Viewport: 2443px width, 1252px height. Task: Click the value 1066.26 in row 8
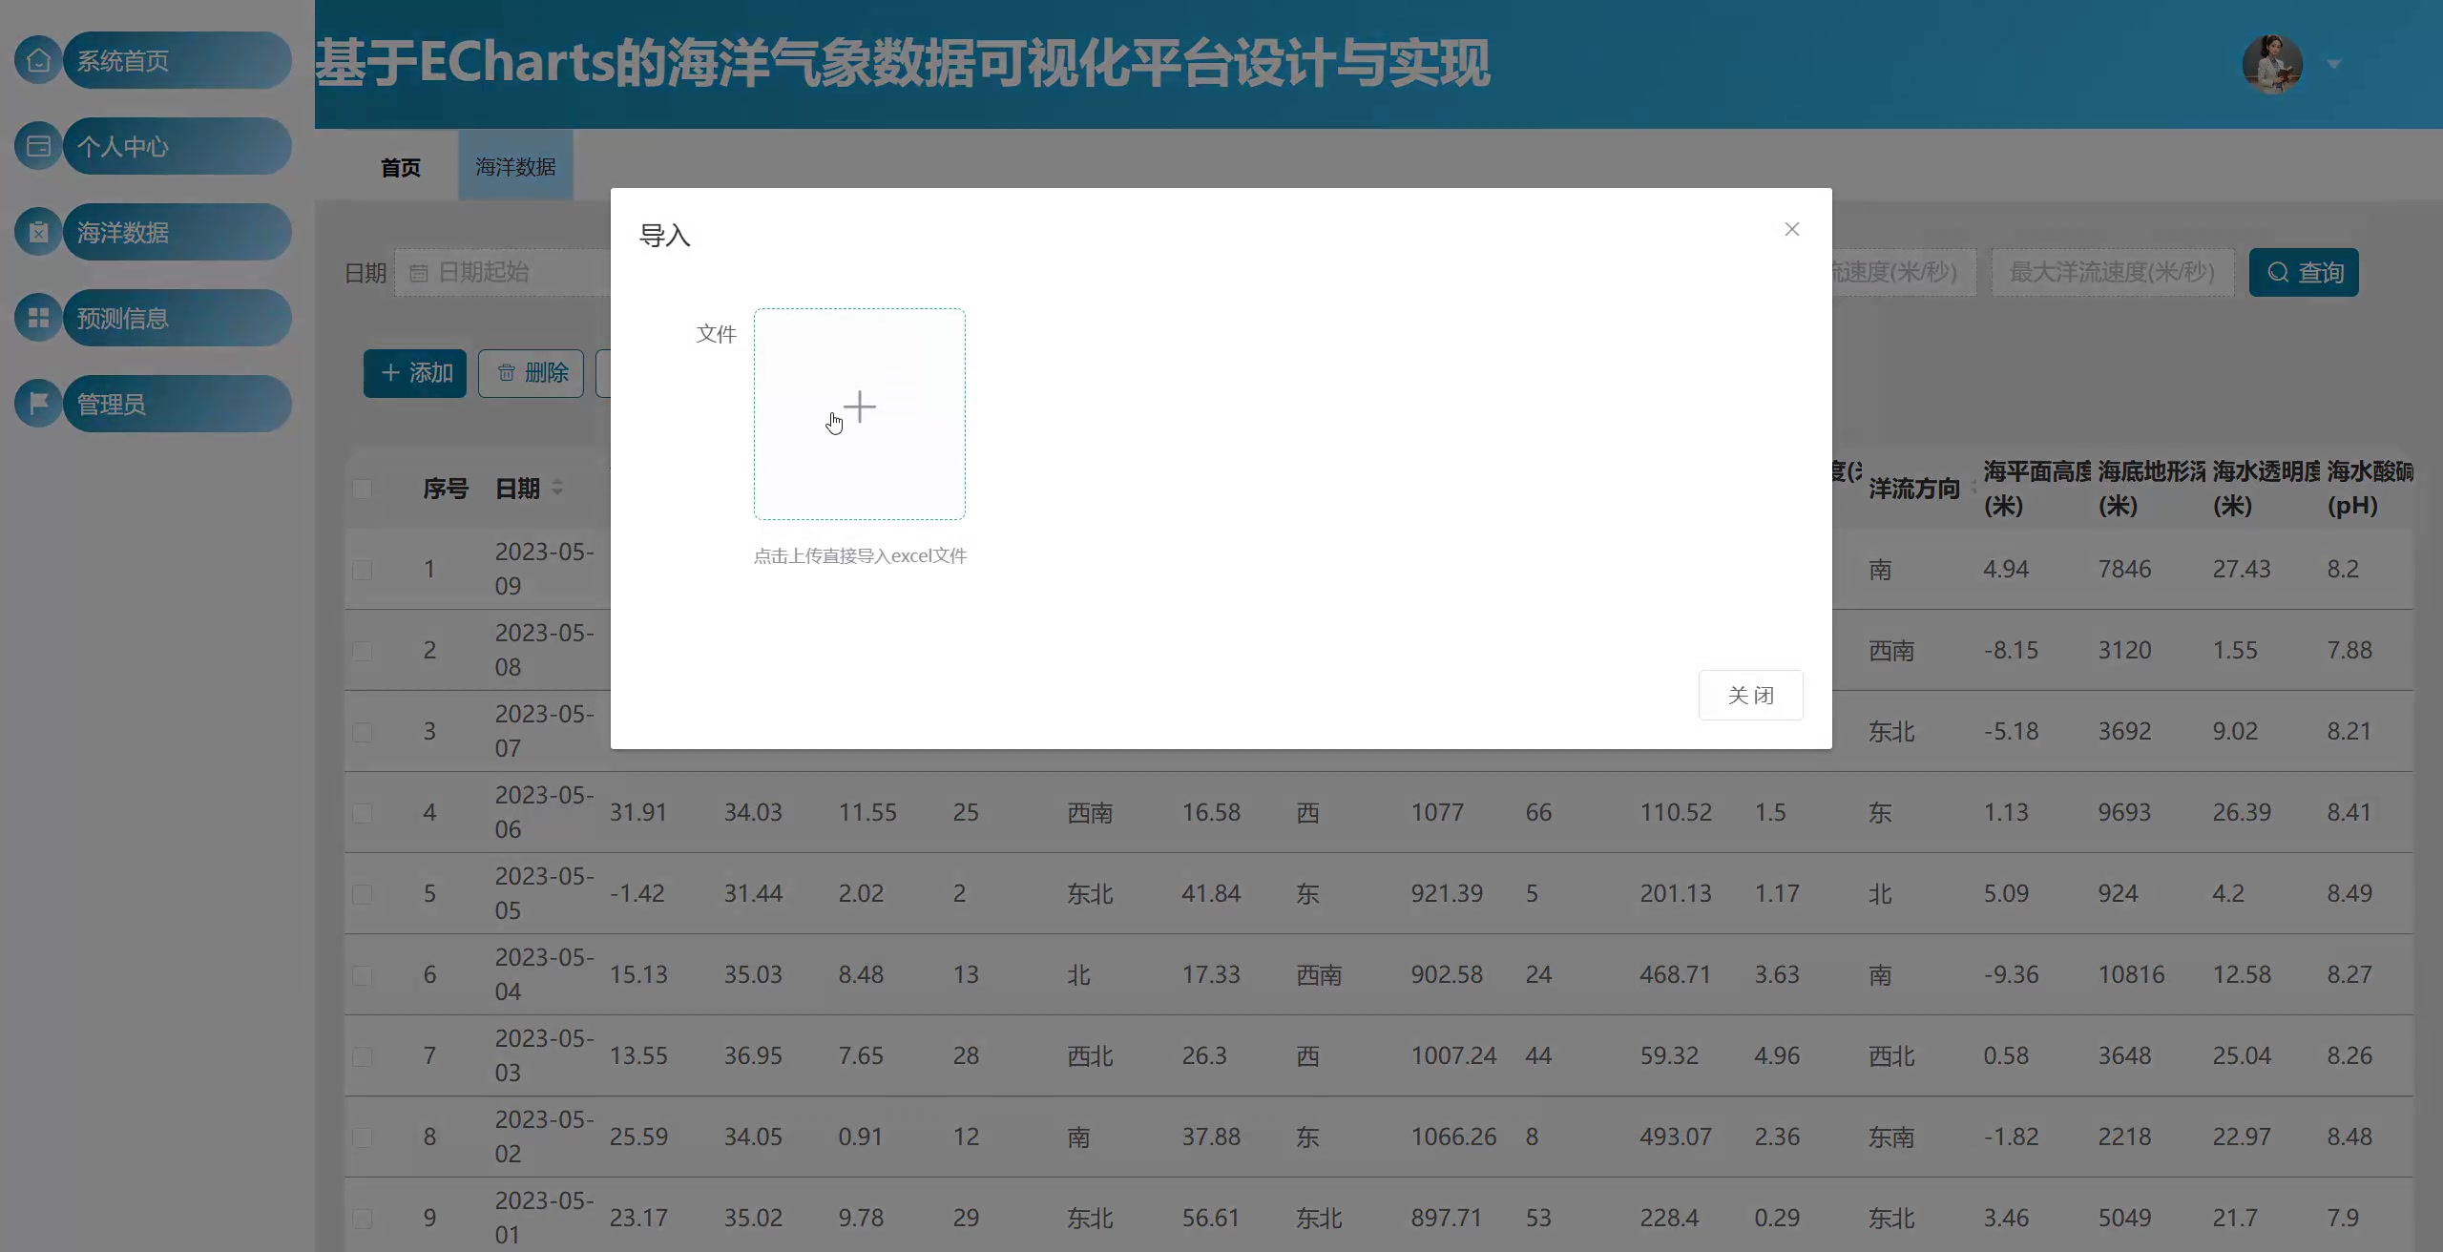coord(1453,1137)
